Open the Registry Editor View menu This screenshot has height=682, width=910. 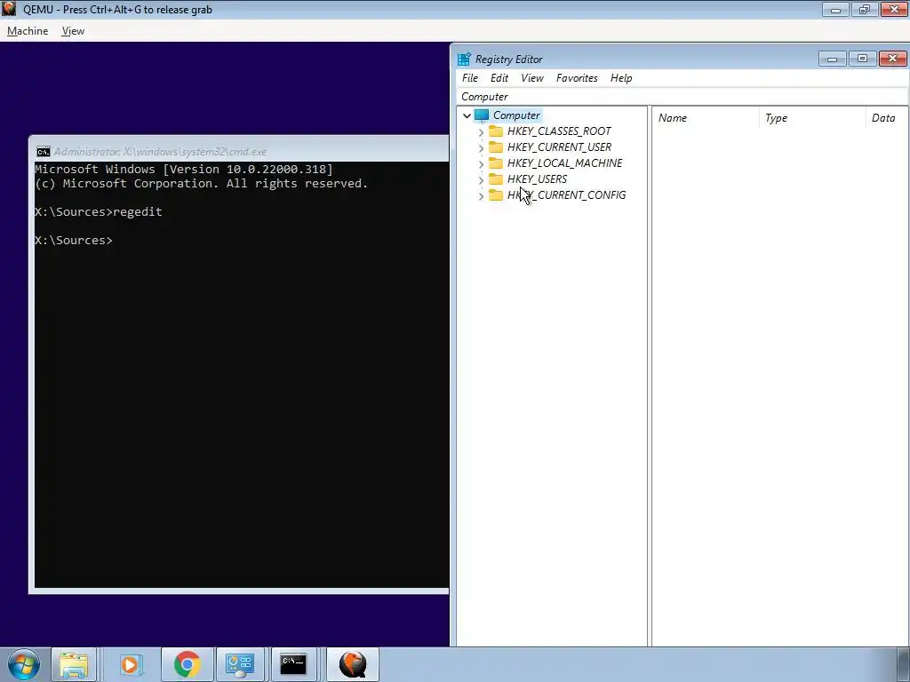click(532, 78)
